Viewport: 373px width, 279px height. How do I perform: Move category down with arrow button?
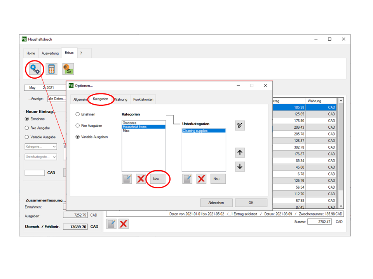240,167
